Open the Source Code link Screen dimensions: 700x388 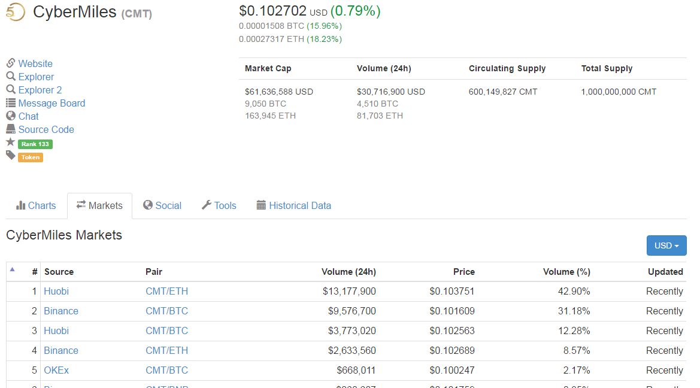point(46,129)
